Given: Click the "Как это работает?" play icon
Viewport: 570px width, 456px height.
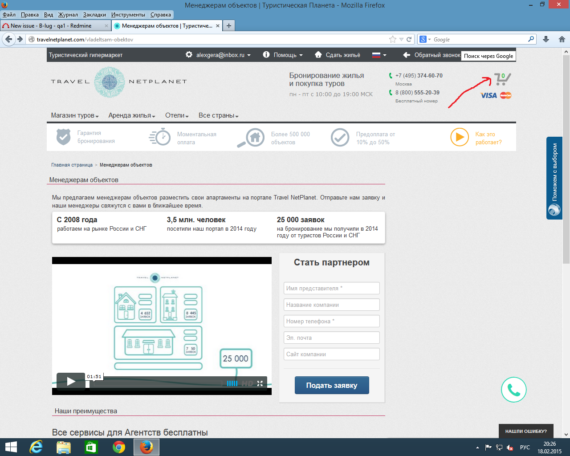Looking at the screenshot, I should point(459,137).
